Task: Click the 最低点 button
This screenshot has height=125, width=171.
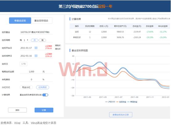Action: coord(58,49)
